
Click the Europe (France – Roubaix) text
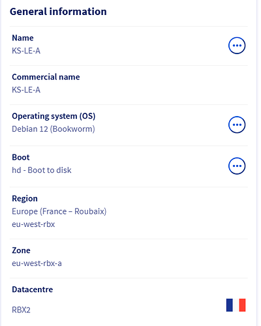59,211
